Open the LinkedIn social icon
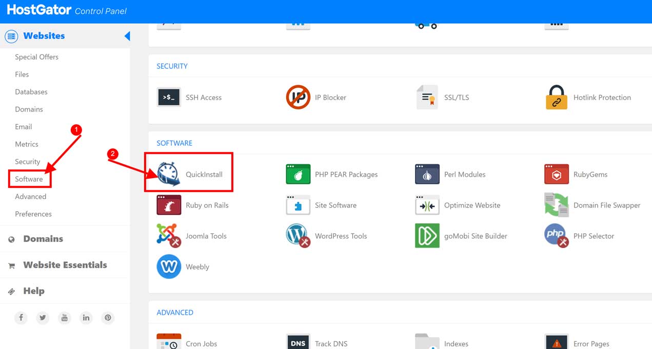652x349 pixels. click(86, 318)
